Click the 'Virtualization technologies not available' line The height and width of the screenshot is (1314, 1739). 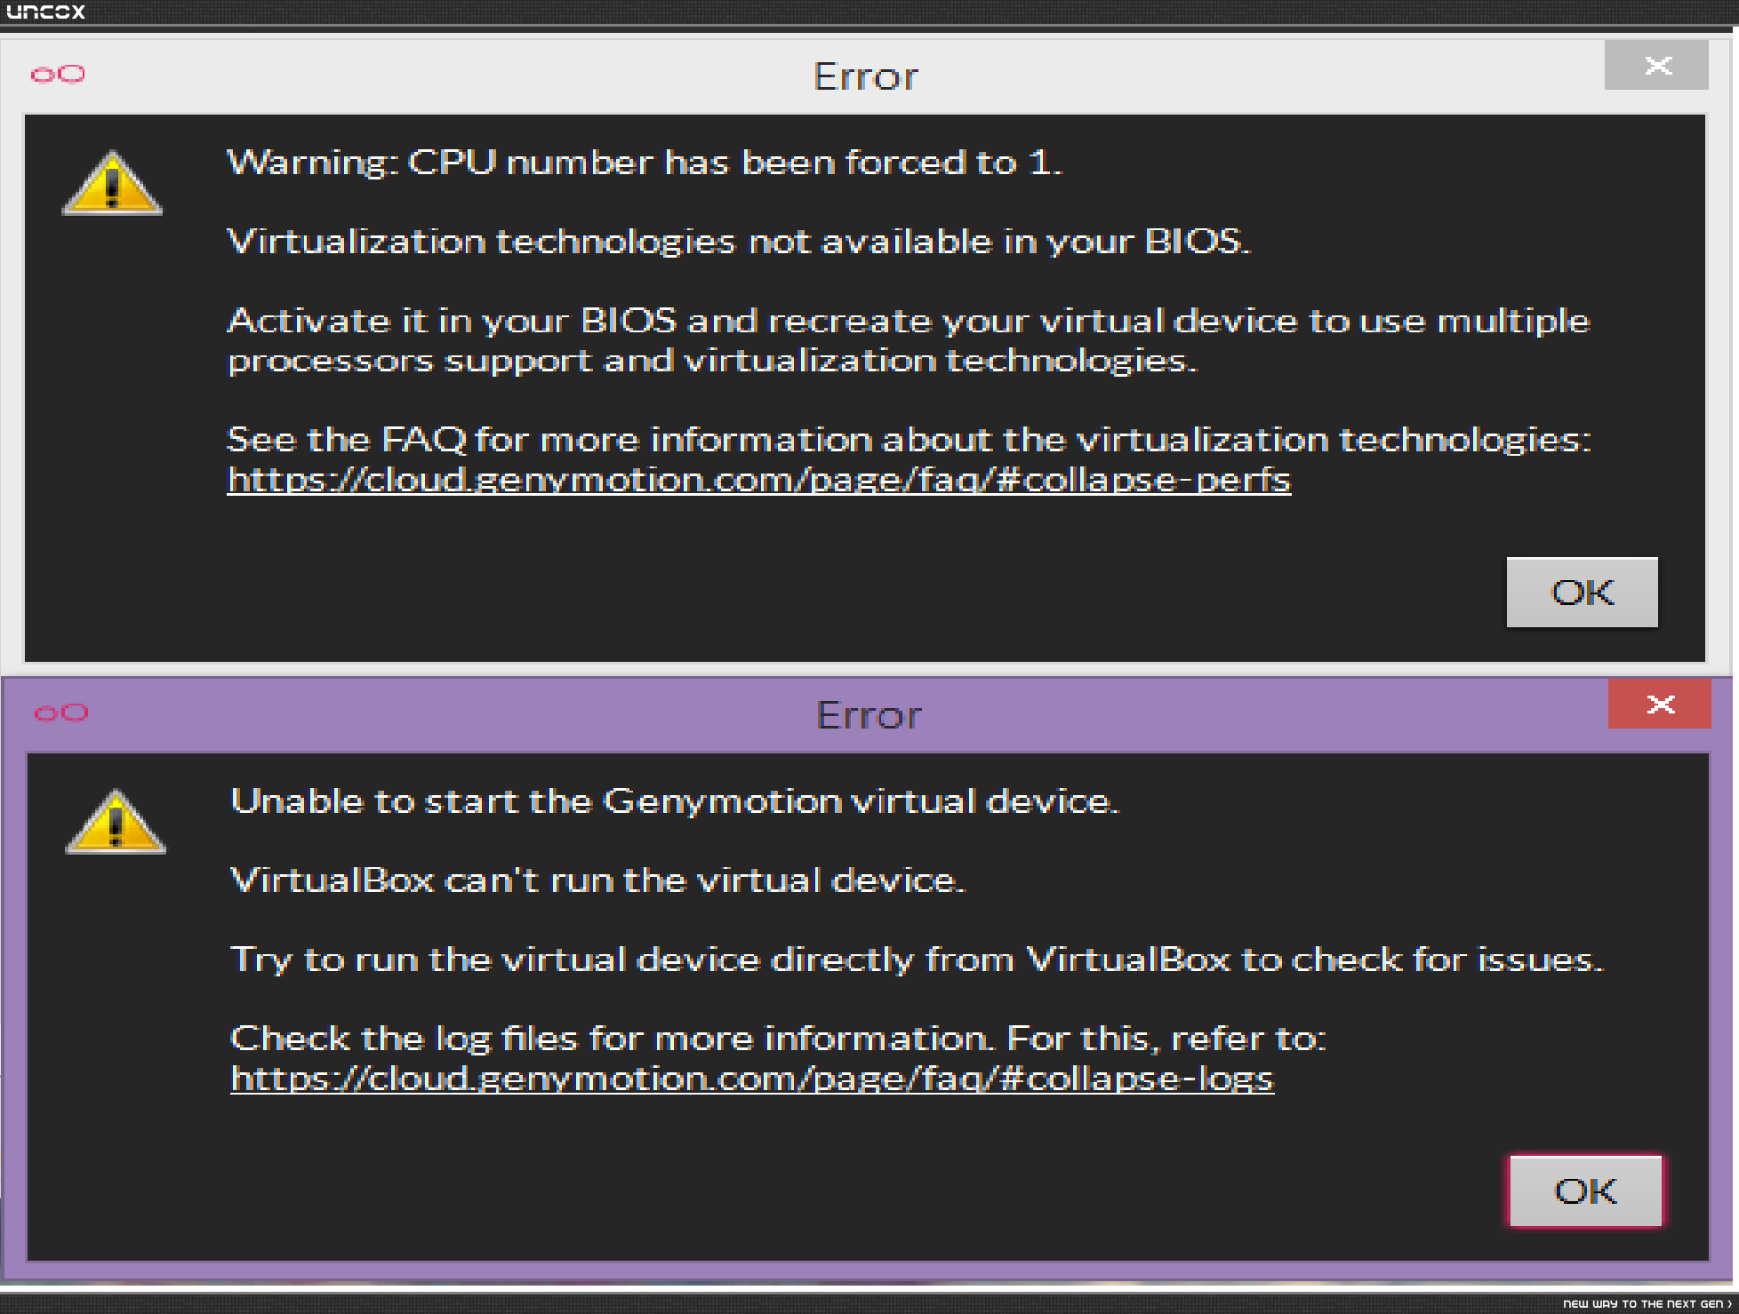(x=739, y=242)
